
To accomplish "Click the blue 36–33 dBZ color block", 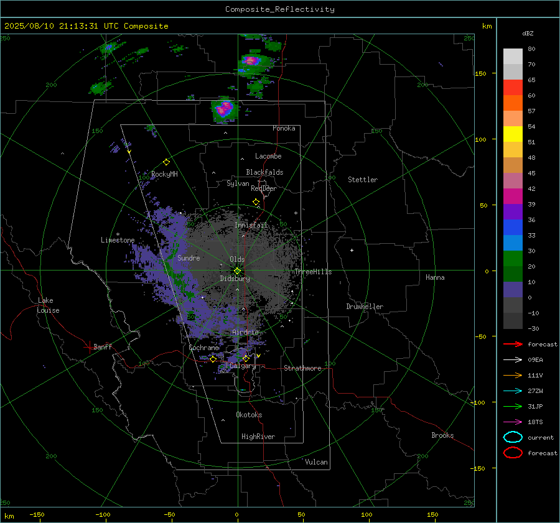I will pyautogui.click(x=513, y=227).
